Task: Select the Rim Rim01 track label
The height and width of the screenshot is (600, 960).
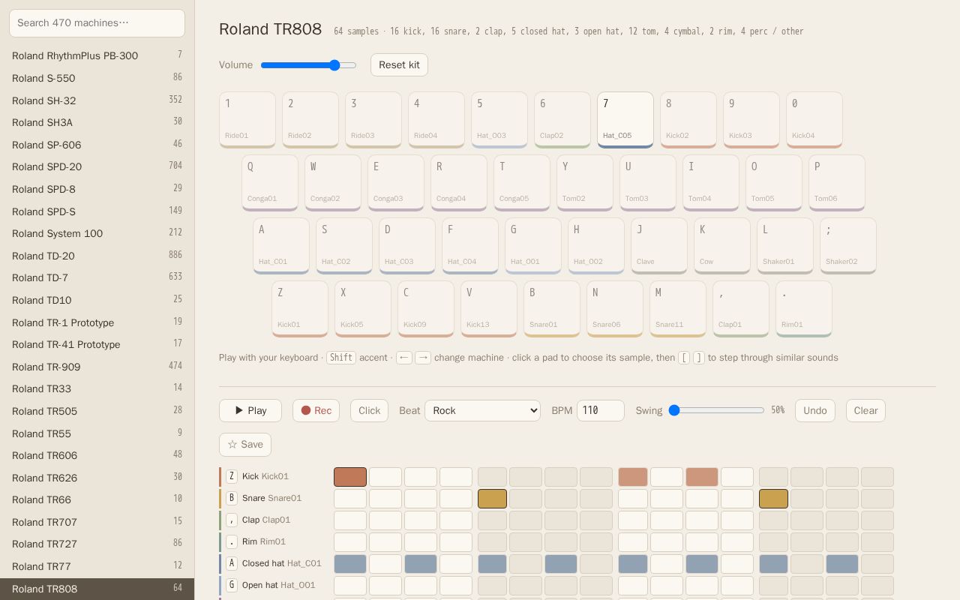Action: [264, 541]
